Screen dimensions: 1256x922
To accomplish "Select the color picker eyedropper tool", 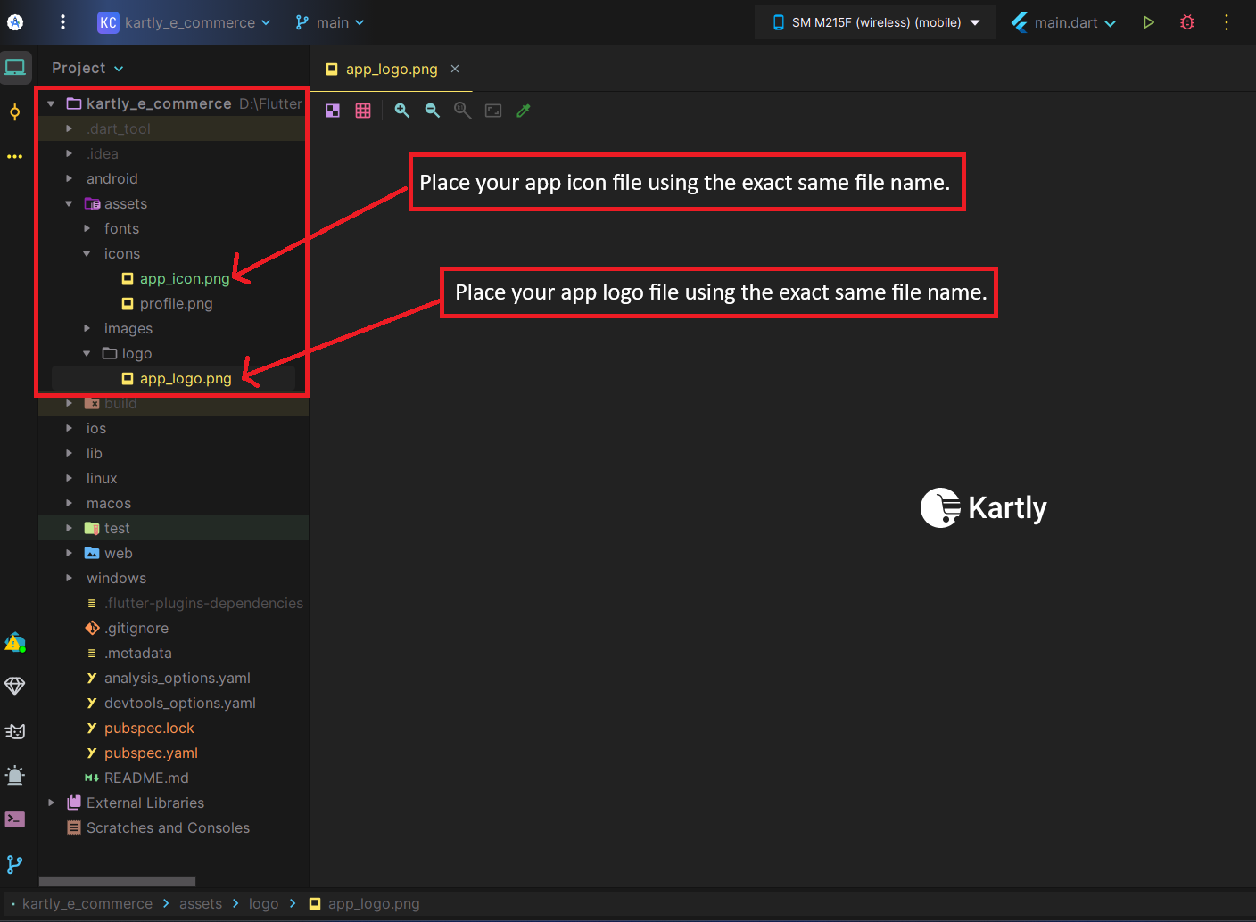I will click(524, 111).
